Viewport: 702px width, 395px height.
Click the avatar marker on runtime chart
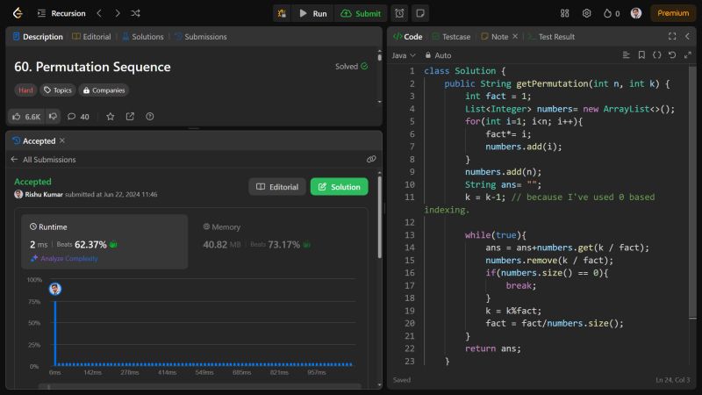(x=55, y=289)
